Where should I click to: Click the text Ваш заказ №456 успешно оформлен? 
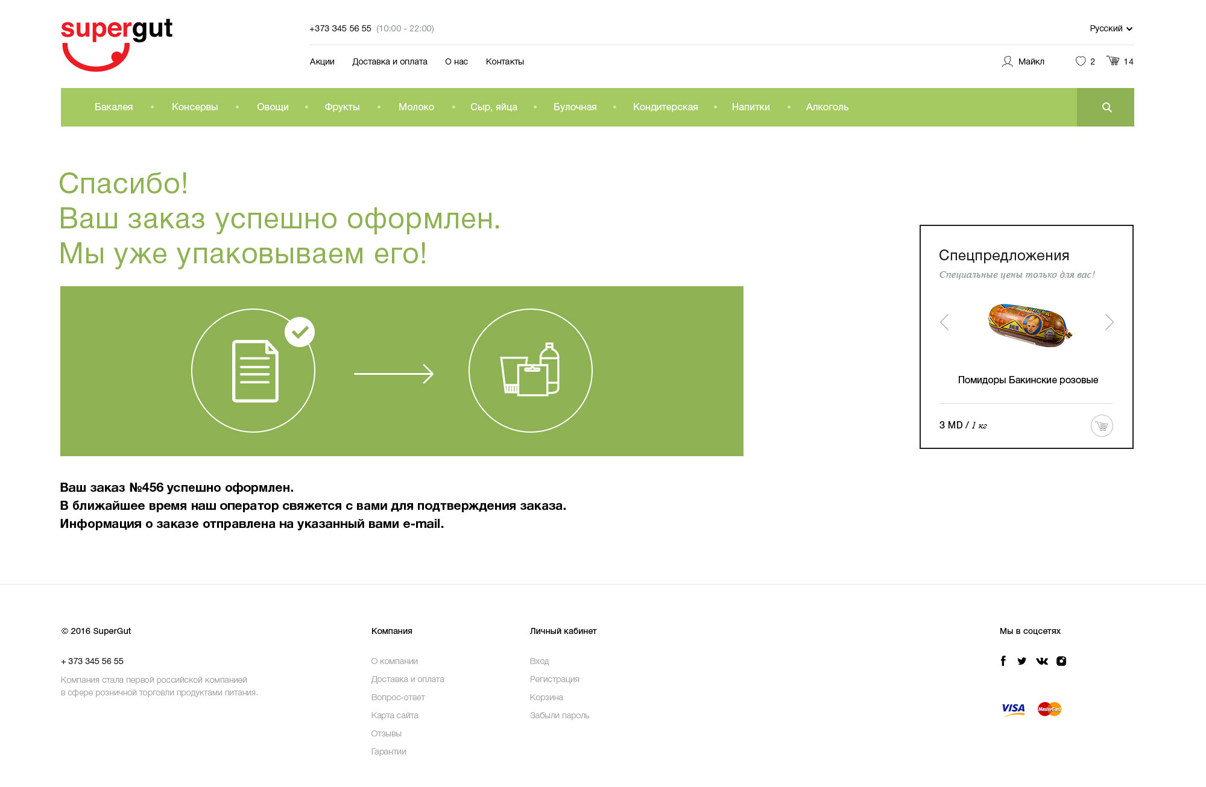coord(177,488)
